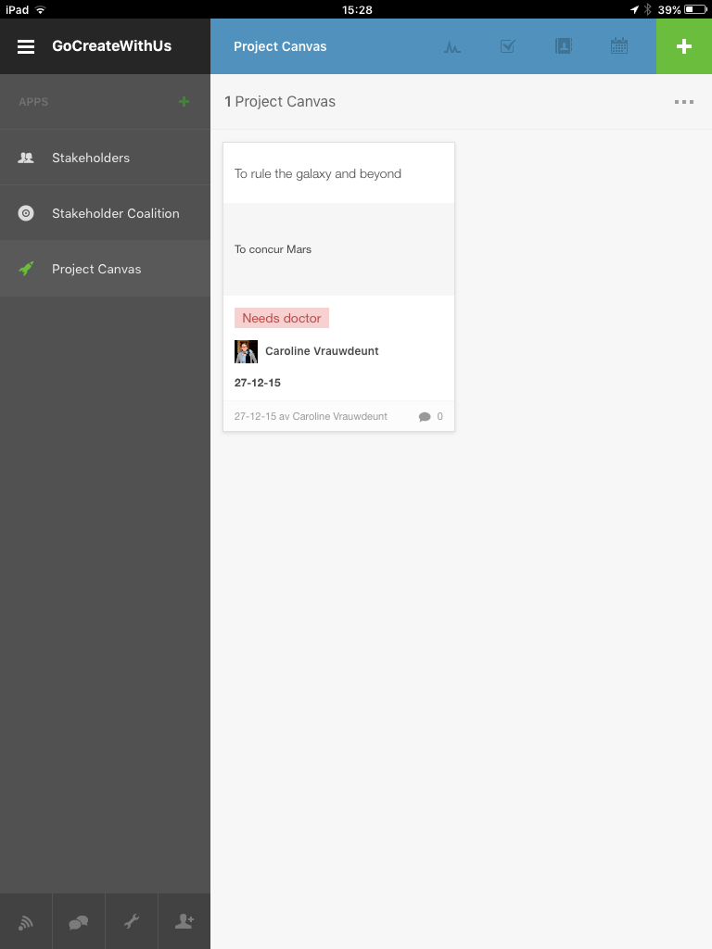
Task: Click the Project Canvas rocket icon
Action: 26,268
